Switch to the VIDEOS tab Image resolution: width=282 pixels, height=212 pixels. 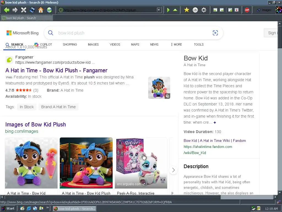coord(115,44)
